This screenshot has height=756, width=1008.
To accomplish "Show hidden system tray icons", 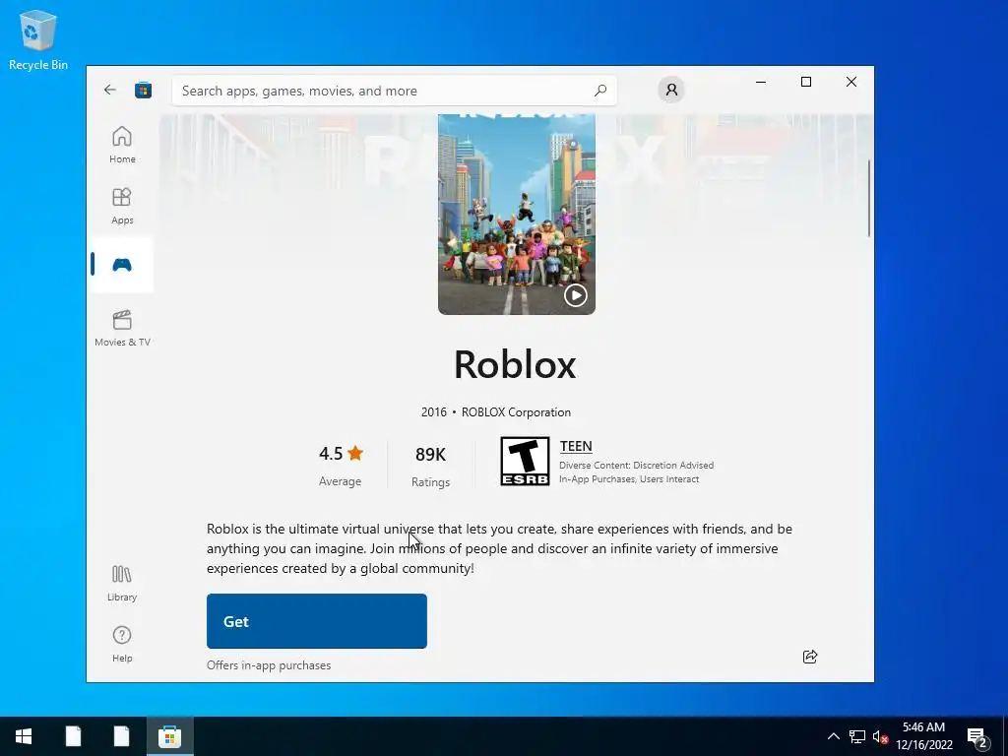I will click(833, 736).
